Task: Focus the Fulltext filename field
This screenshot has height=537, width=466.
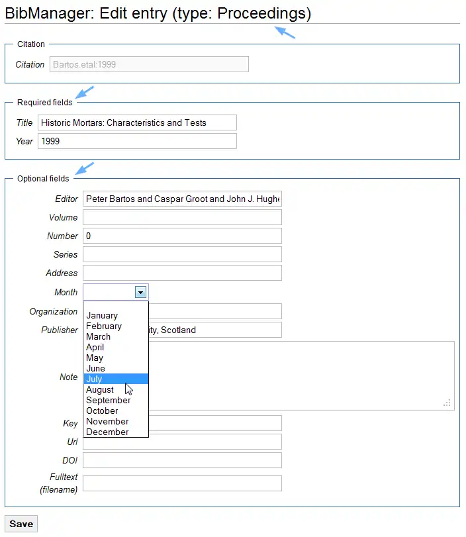Action: (182, 483)
